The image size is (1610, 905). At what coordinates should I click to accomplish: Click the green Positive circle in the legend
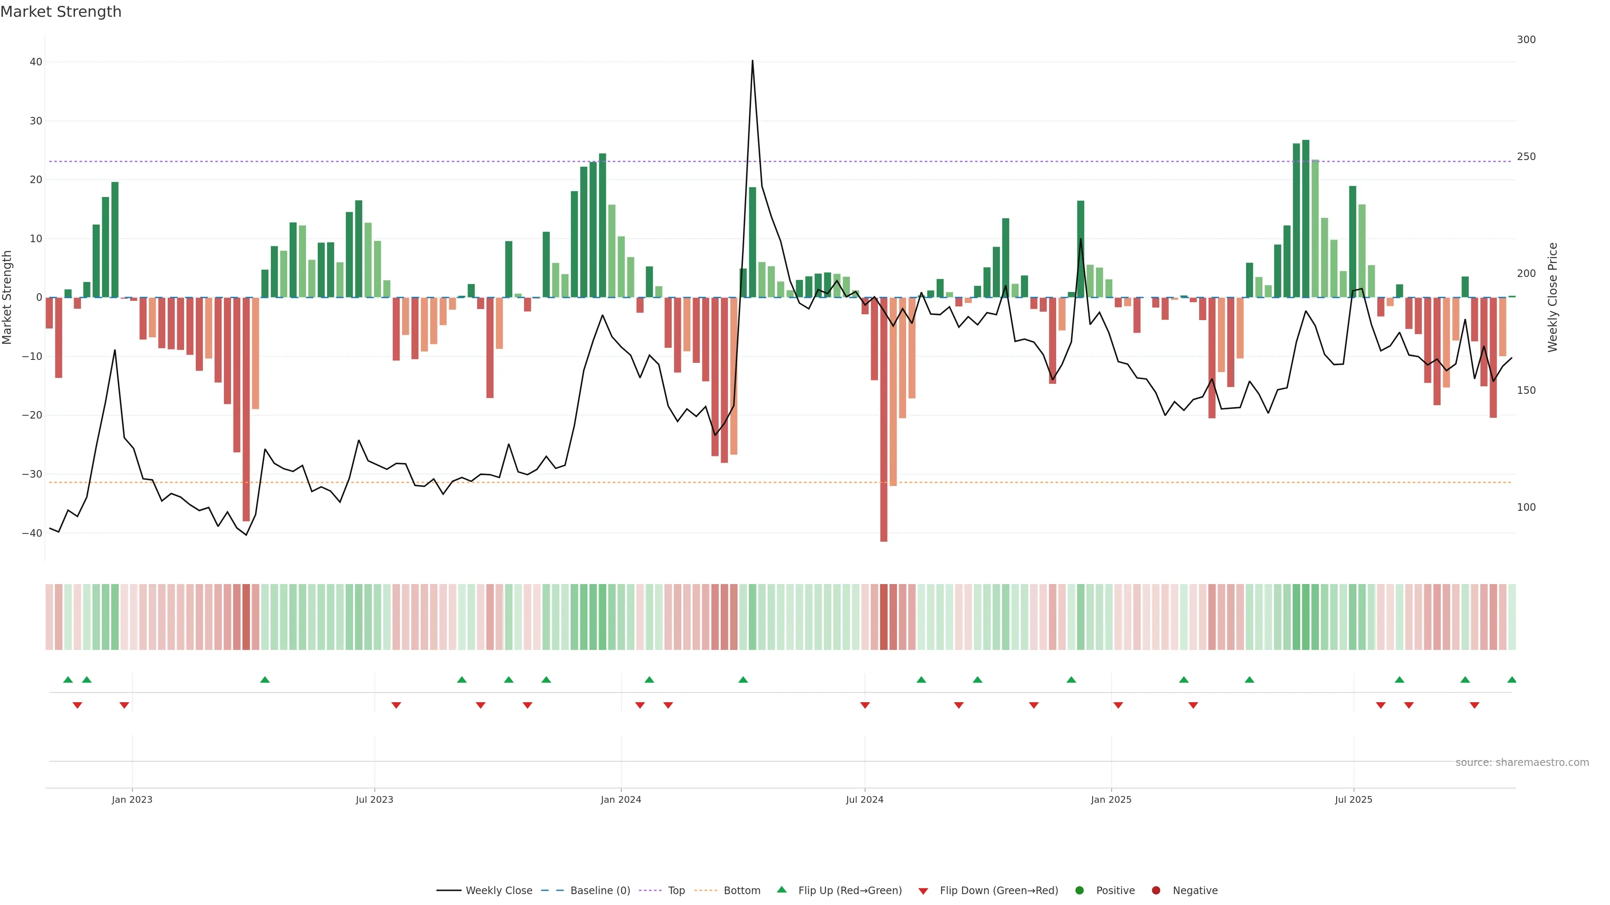[x=1079, y=890]
